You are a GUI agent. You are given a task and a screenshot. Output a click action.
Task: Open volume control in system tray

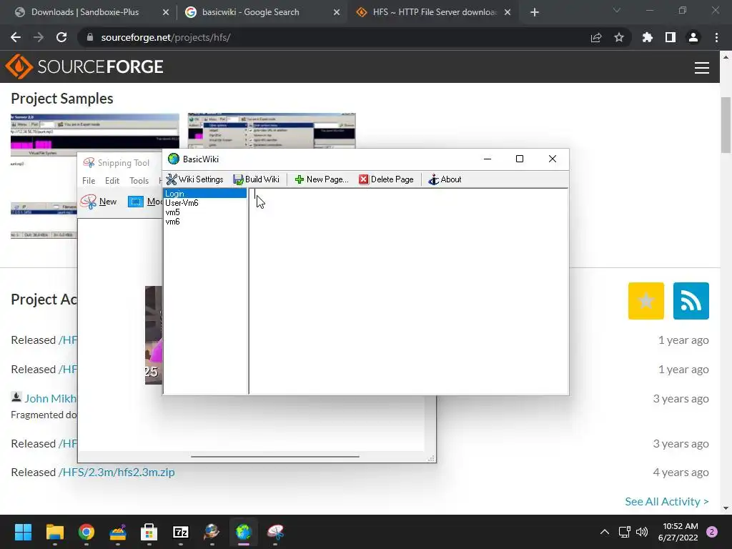[642, 532]
